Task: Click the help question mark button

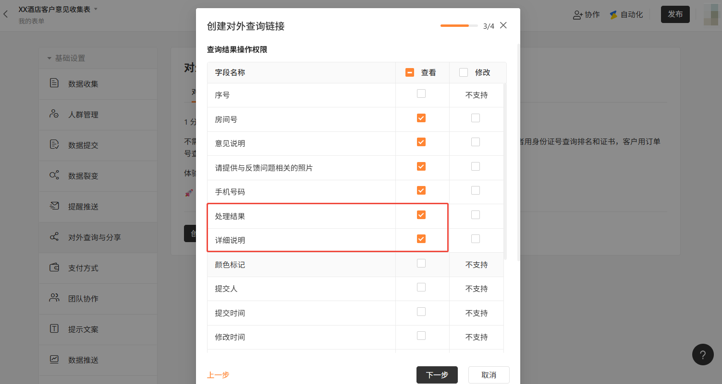Action: click(702, 355)
